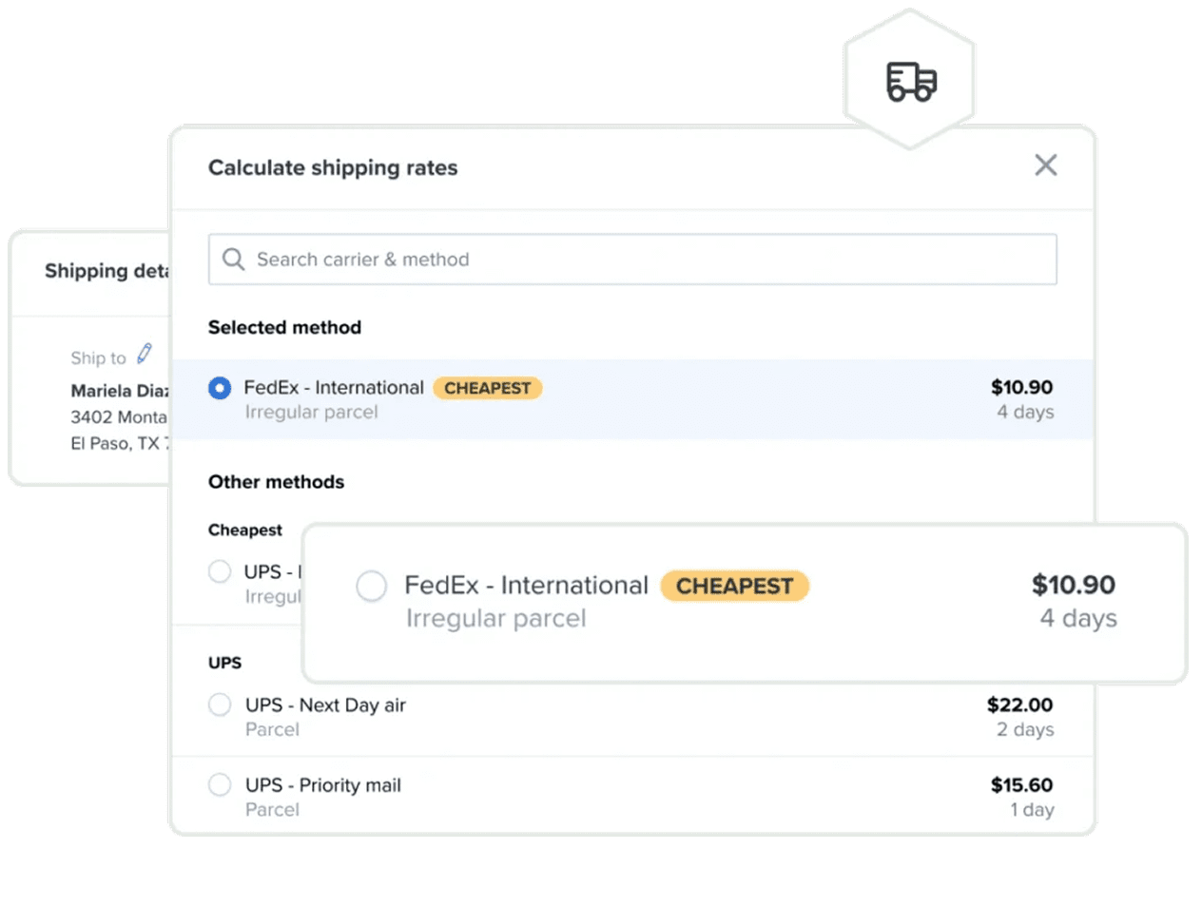Close the Calculate shipping rates dialog
The width and height of the screenshot is (1202, 907).
1045,165
